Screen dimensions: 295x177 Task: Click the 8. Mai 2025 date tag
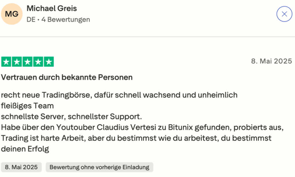tap(21, 167)
